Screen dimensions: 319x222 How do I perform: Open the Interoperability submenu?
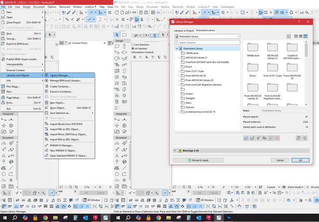tap(22, 64)
